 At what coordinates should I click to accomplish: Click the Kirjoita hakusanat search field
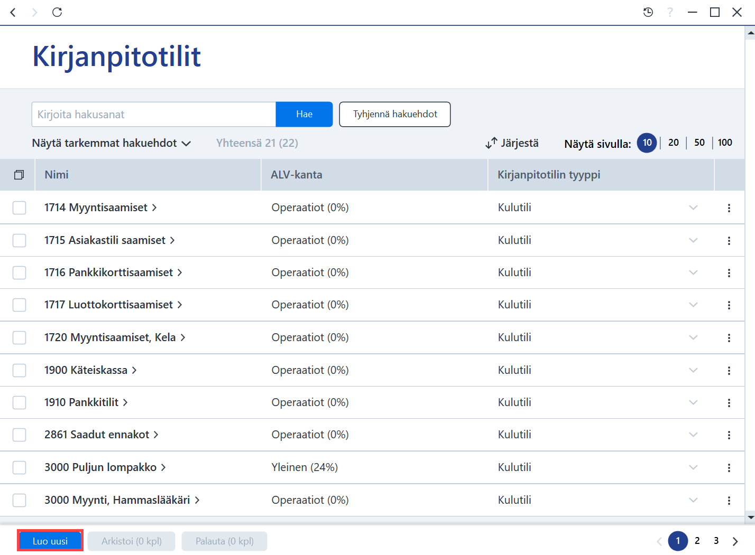point(154,115)
